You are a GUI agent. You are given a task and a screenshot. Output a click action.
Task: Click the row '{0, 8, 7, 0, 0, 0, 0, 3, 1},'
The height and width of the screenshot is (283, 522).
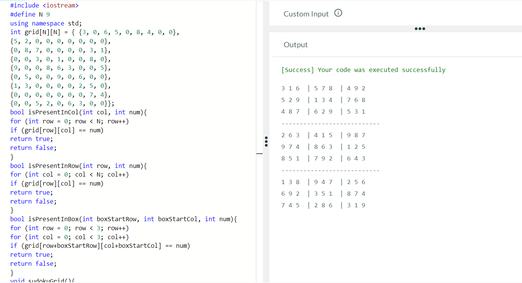click(x=60, y=50)
